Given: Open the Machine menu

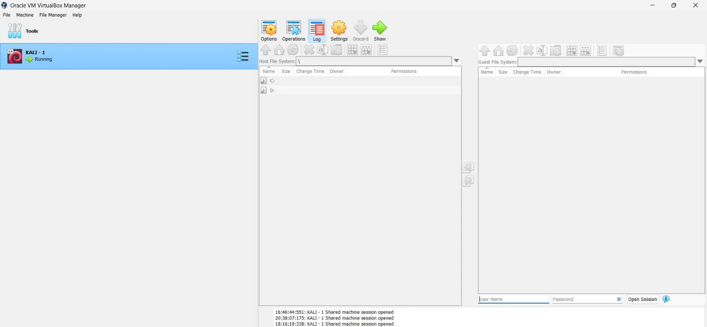Looking at the screenshot, I should coord(25,15).
